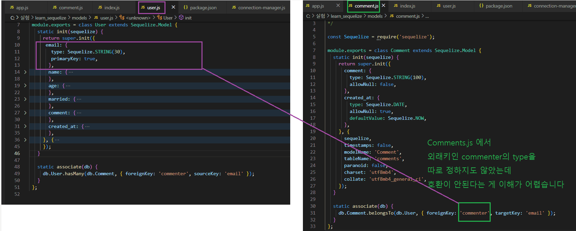The height and width of the screenshot is (231, 576).
Task: Expand the created_at block at line 31
Action: pyautogui.click(x=25, y=126)
